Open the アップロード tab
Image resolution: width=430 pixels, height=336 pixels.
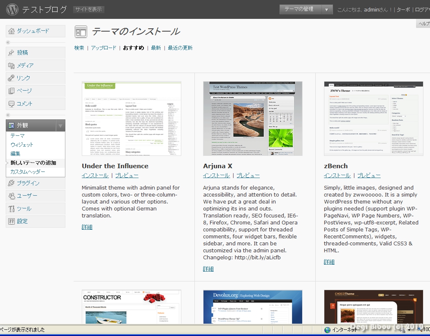103,48
